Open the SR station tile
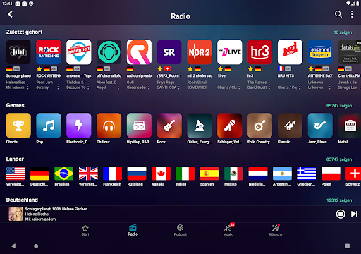The image size is (361, 254). pos(169,52)
